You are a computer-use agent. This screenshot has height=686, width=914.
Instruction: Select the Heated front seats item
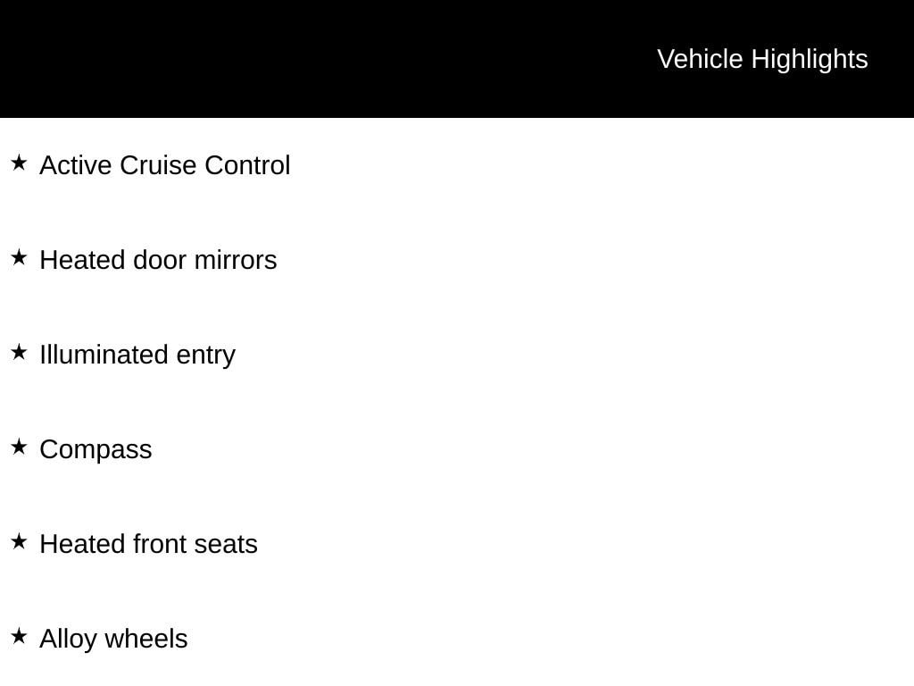coord(148,545)
